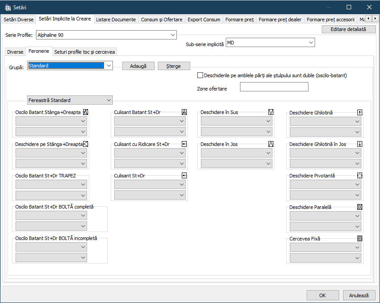This screenshot has width=380, height=303.
Task: Click the Deschidere Paralelă icon
Action: pyautogui.click(x=360, y=207)
